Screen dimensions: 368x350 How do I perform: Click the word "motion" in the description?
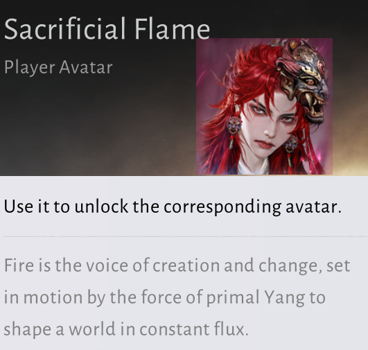click(x=53, y=297)
